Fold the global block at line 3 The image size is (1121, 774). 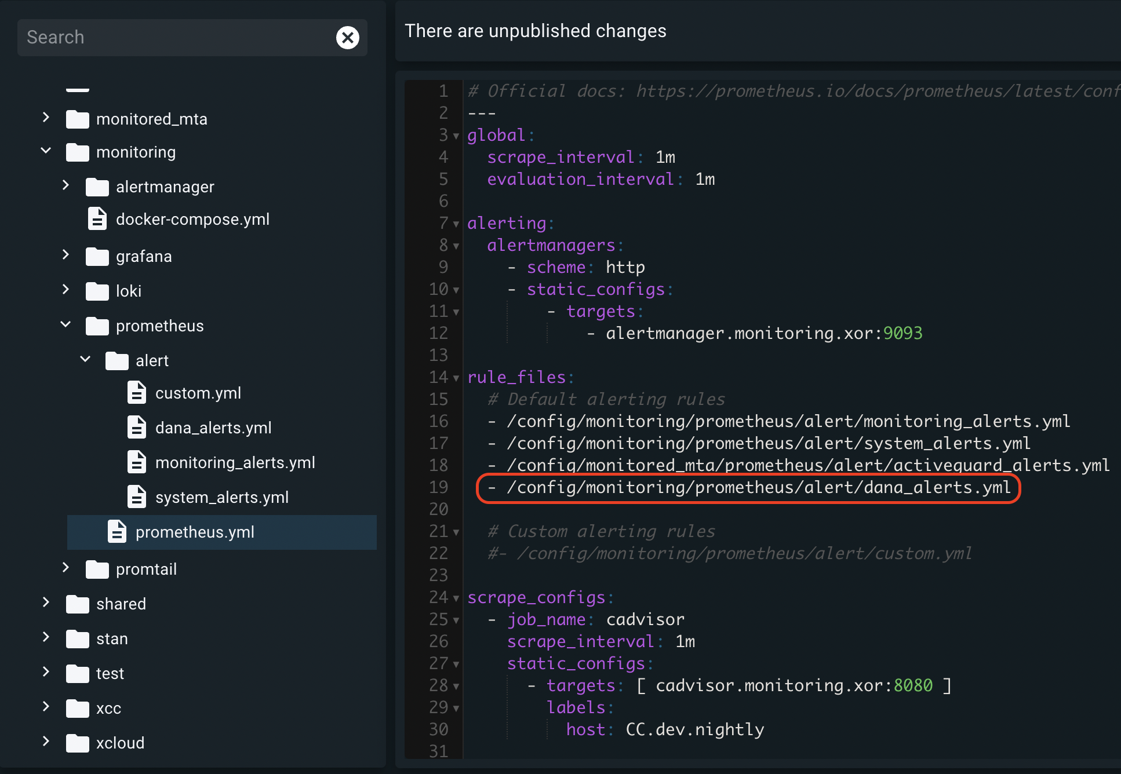tap(456, 137)
